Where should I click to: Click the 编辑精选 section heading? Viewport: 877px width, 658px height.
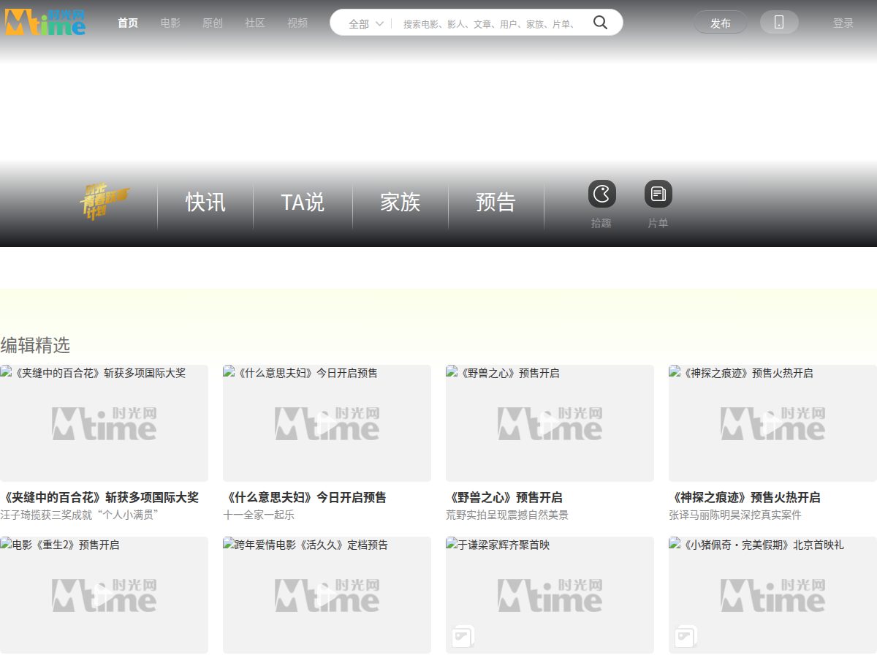pyautogui.click(x=35, y=345)
